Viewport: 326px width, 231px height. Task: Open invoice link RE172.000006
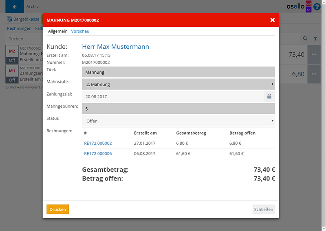coord(98,154)
